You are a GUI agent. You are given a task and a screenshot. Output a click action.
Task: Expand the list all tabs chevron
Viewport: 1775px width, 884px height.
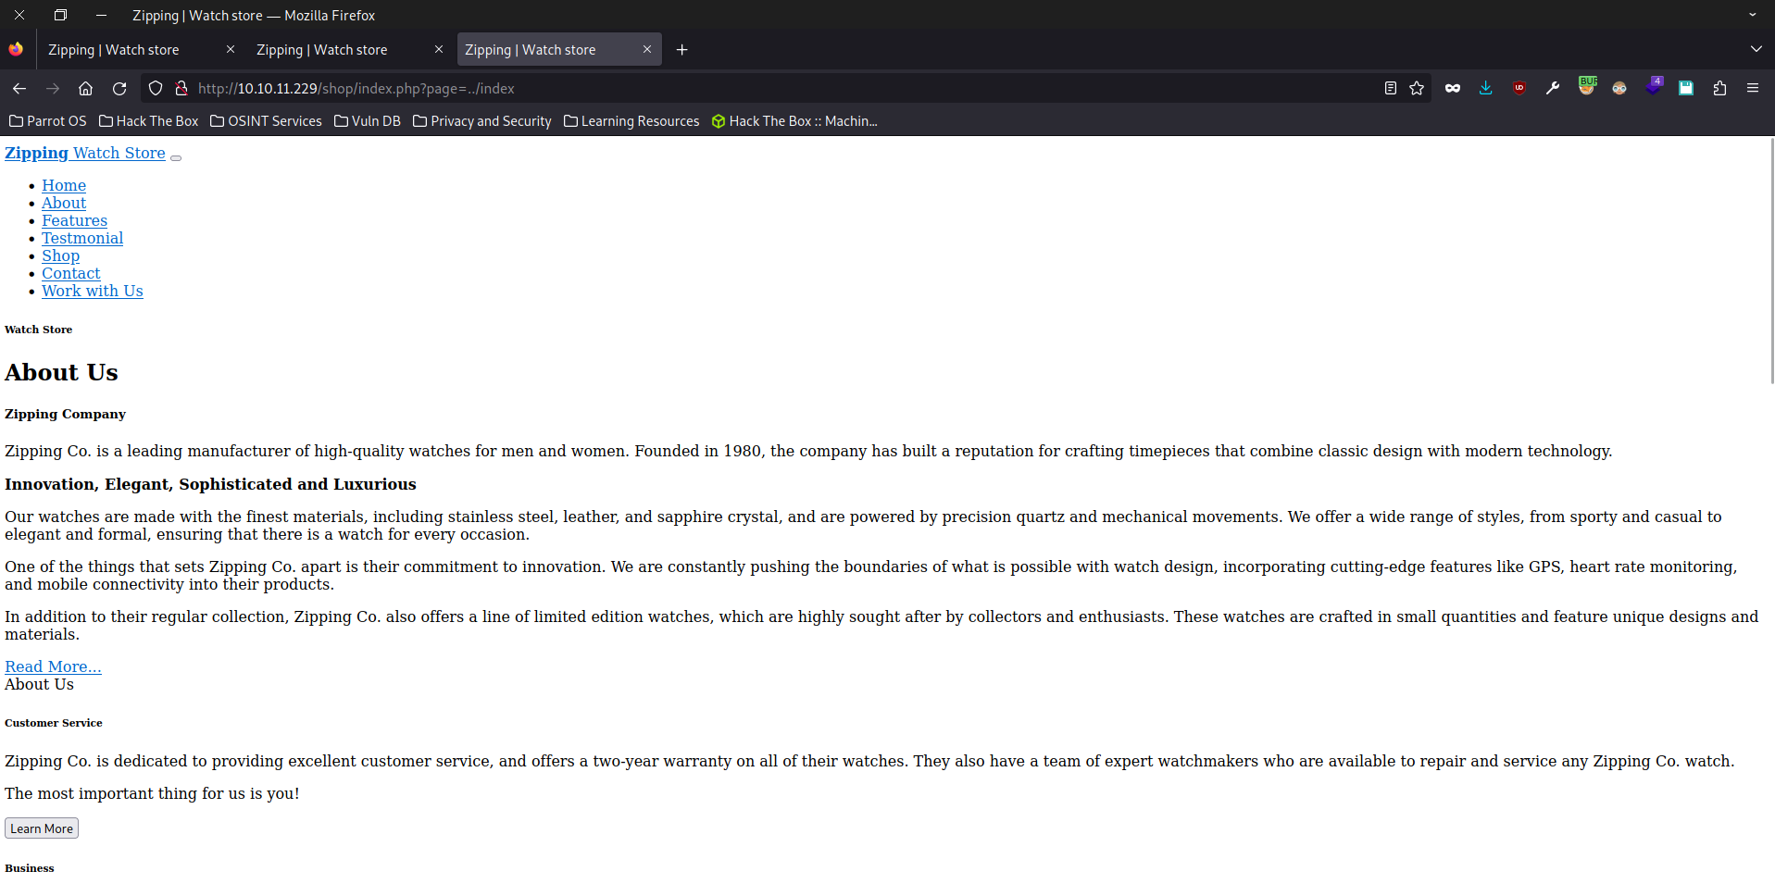click(1756, 49)
